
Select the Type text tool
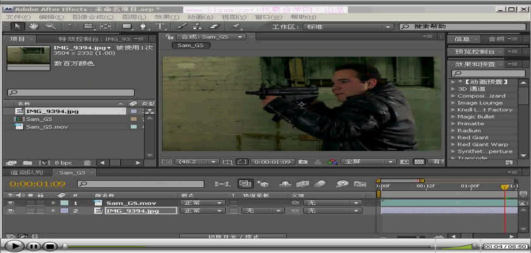pyautogui.click(x=160, y=27)
